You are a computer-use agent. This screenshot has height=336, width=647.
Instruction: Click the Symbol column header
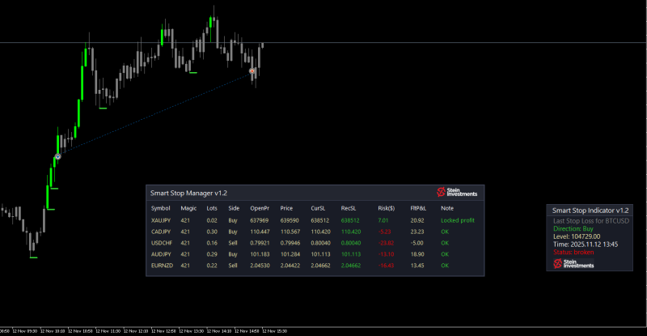160,208
